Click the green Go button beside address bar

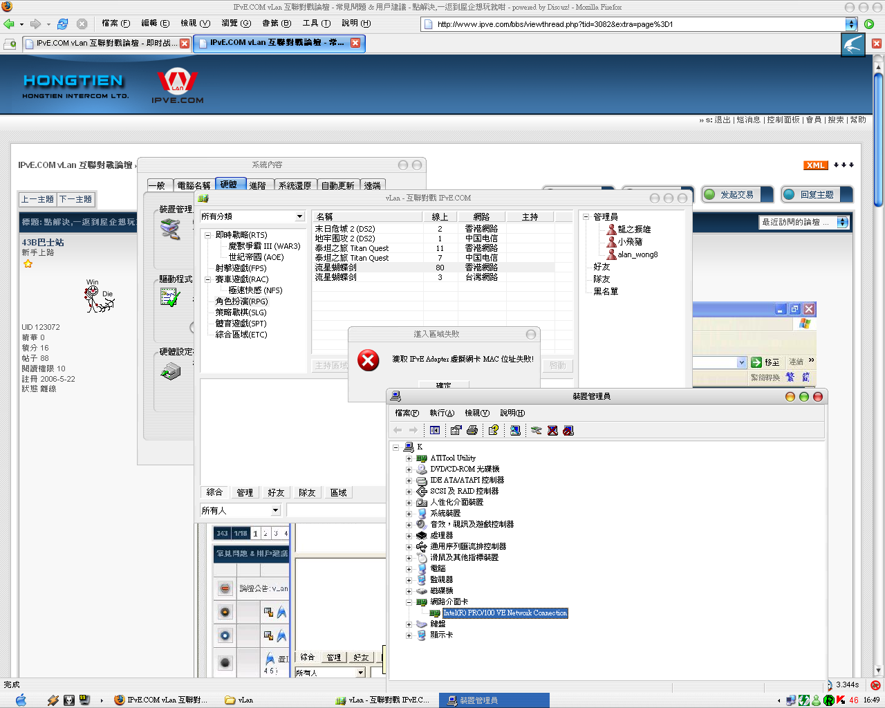coord(869,24)
